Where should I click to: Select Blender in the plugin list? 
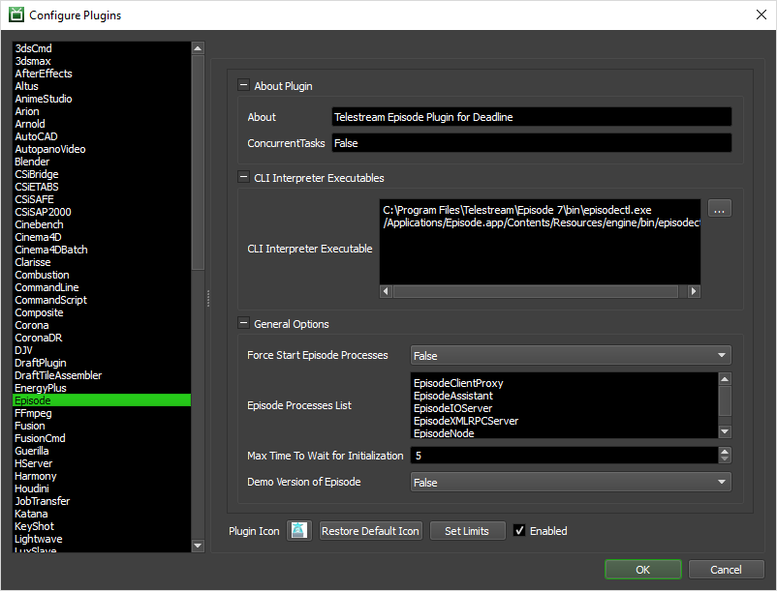coord(32,162)
